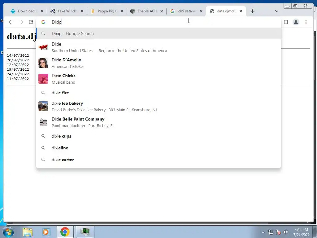Open the Chrome profile avatar
The image size is (317, 238).
(296, 22)
